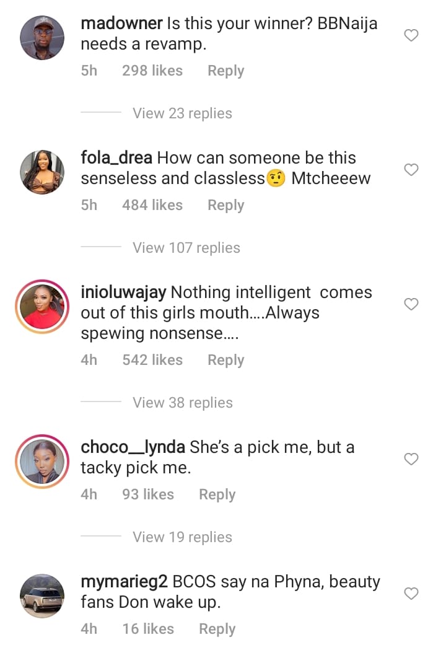
Task: Open mymarieg2's car profile picture
Action: tap(43, 595)
